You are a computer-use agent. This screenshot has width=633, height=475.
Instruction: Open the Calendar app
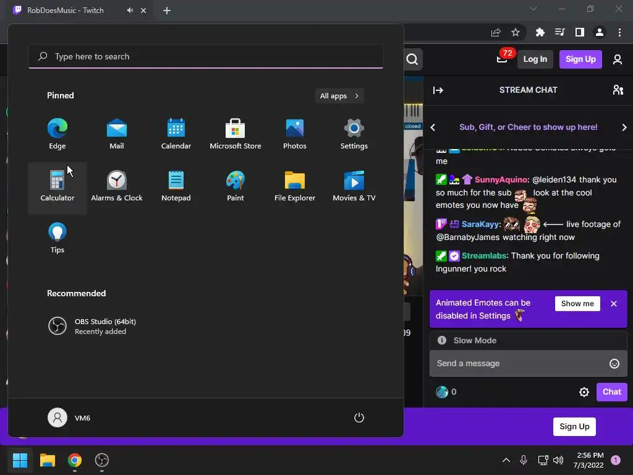(176, 134)
